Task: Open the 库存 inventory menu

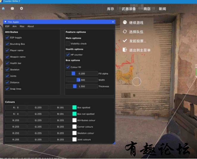Action: coord(111,9)
